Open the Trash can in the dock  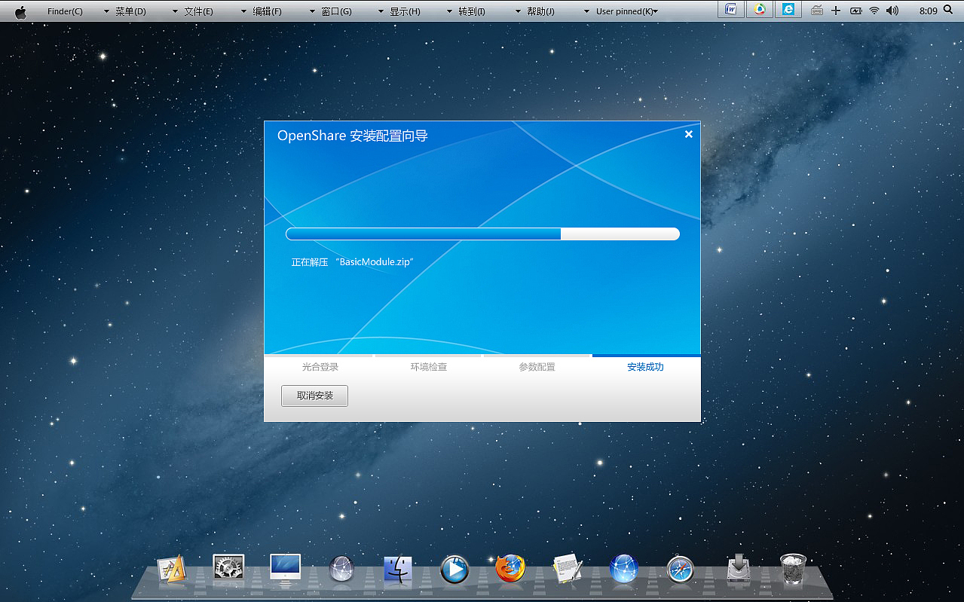(793, 569)
